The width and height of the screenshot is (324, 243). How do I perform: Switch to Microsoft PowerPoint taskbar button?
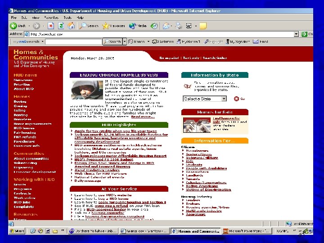[x=247, y=231]
